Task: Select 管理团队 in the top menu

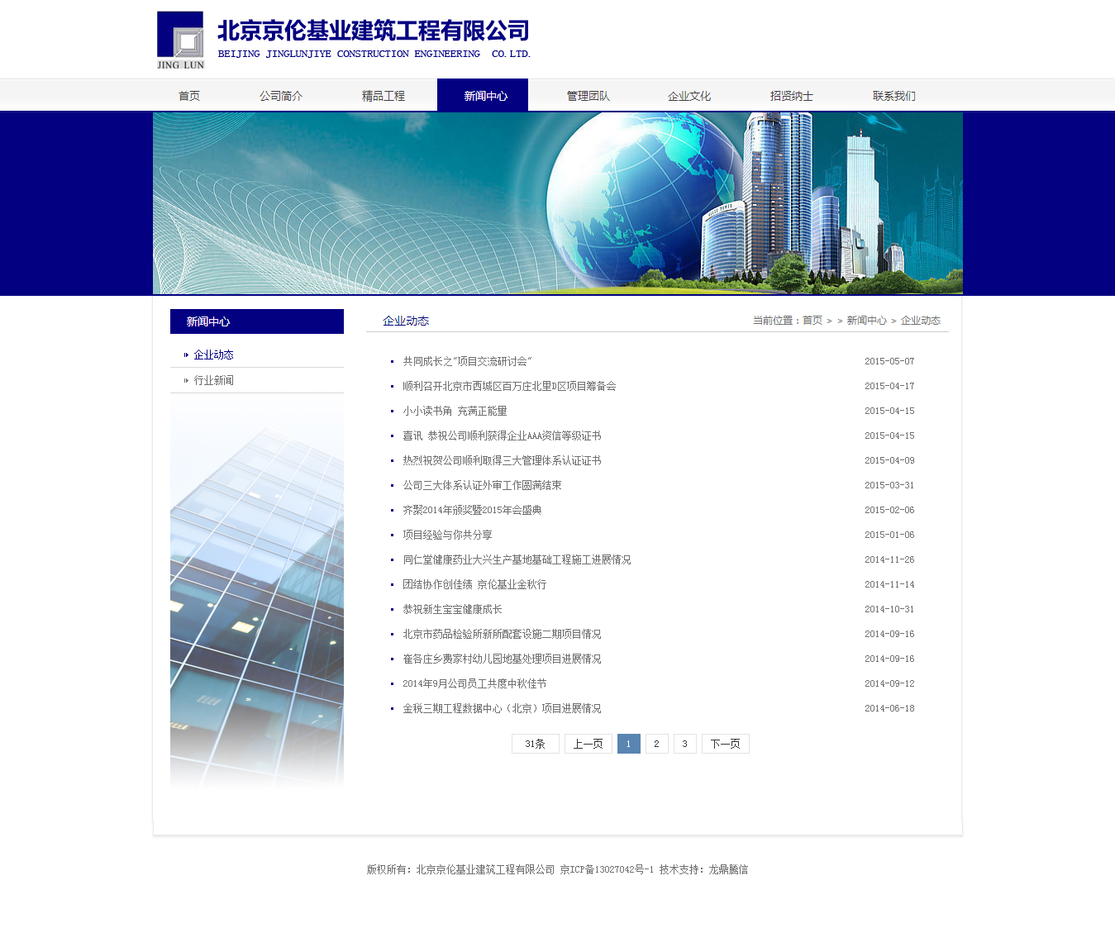Action: (x=587, y=95)
